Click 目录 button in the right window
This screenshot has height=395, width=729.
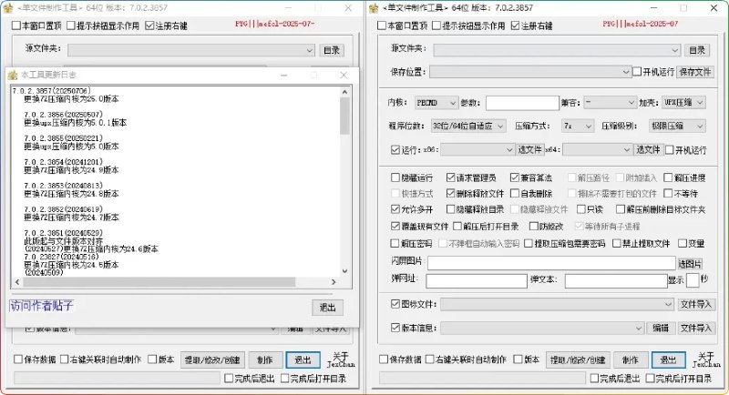tap(697, 50)
